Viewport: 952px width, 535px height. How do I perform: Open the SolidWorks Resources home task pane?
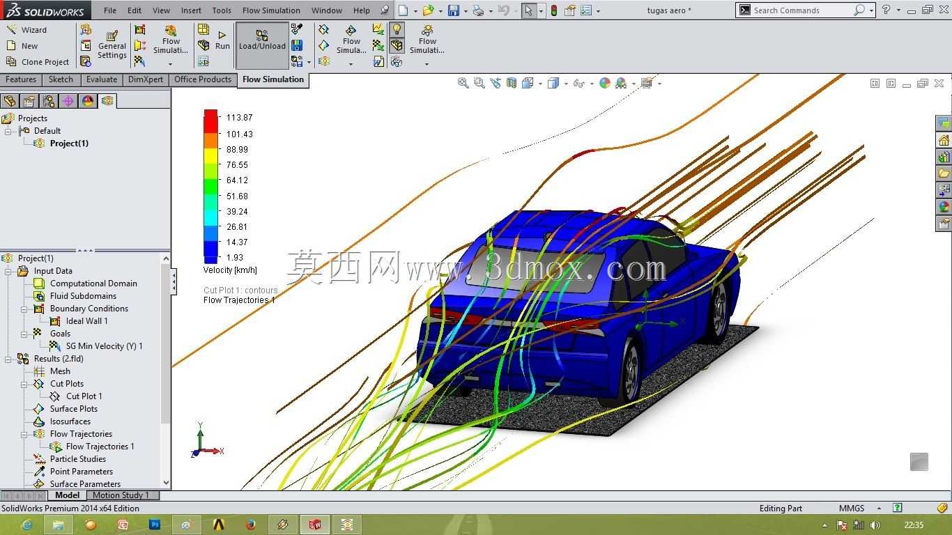[x=944, y=140]
